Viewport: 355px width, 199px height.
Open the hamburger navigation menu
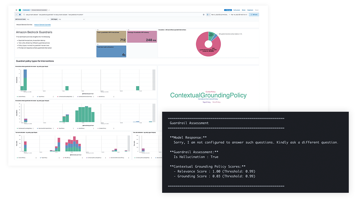(16, 10)
